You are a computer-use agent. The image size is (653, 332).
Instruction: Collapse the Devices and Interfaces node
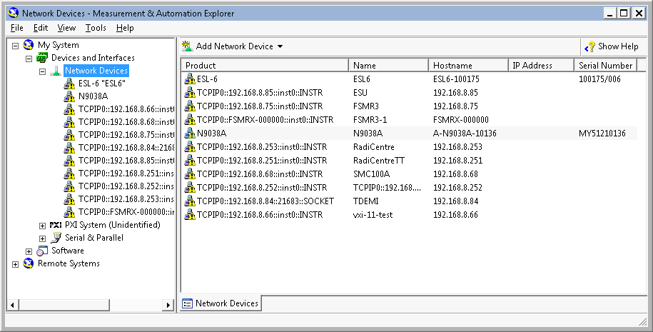point(29,59)
